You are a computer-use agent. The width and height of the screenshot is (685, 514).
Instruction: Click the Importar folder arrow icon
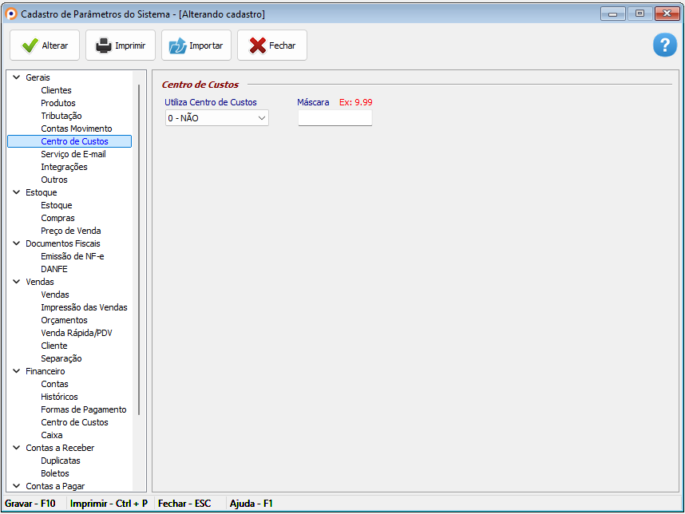click(x=177, y=45)
